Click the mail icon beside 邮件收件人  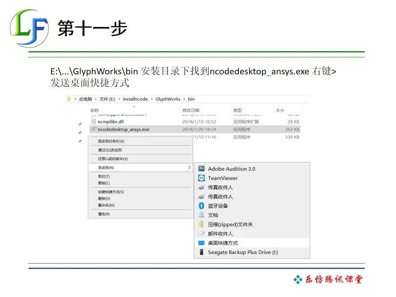(201, 233)
